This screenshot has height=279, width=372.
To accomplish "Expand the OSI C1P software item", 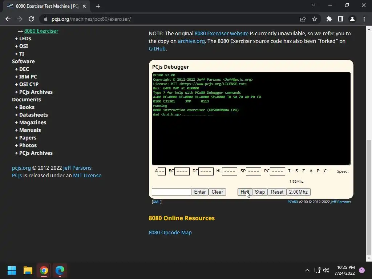I will pos(27,84).
